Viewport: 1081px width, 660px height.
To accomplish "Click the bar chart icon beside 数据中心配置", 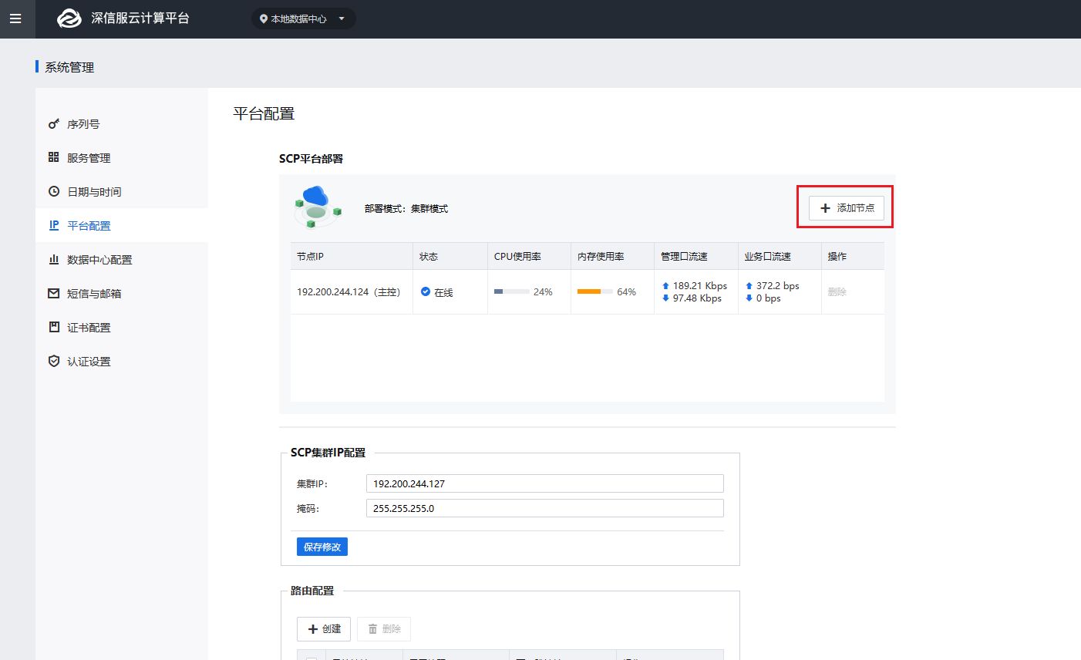I will pos(54,259).
